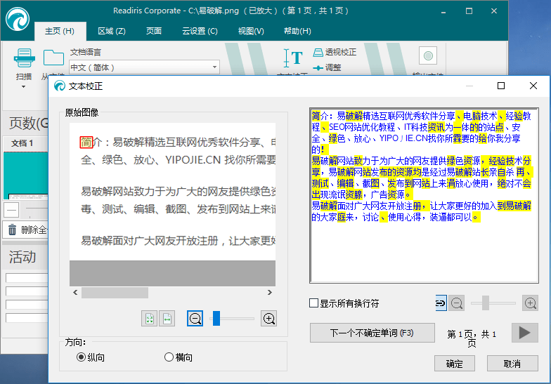551x384 pixels.
Task: Zoom in the recognized text panel
Action: 531,303
